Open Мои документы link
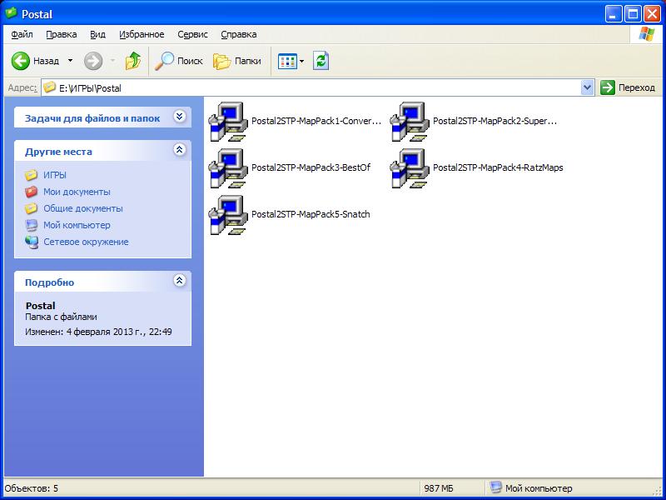Image resolution: width=666 pixels, height=500 pixels. click(x=77, y=192)
